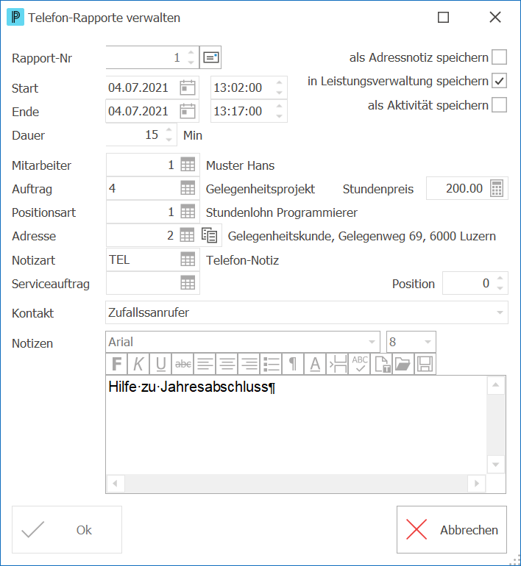Decrease the Dauer minutes spinner
The height and width of the screenshot is (566, 521).
[x=169, y=140]
